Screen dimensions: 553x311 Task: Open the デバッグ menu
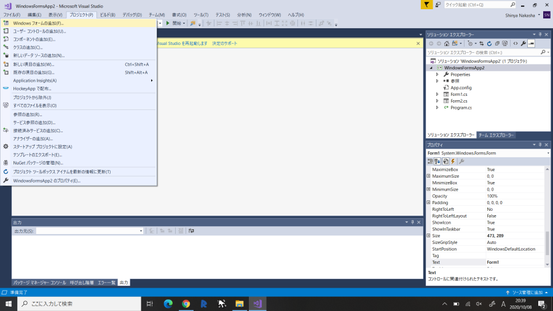(132, 15)
